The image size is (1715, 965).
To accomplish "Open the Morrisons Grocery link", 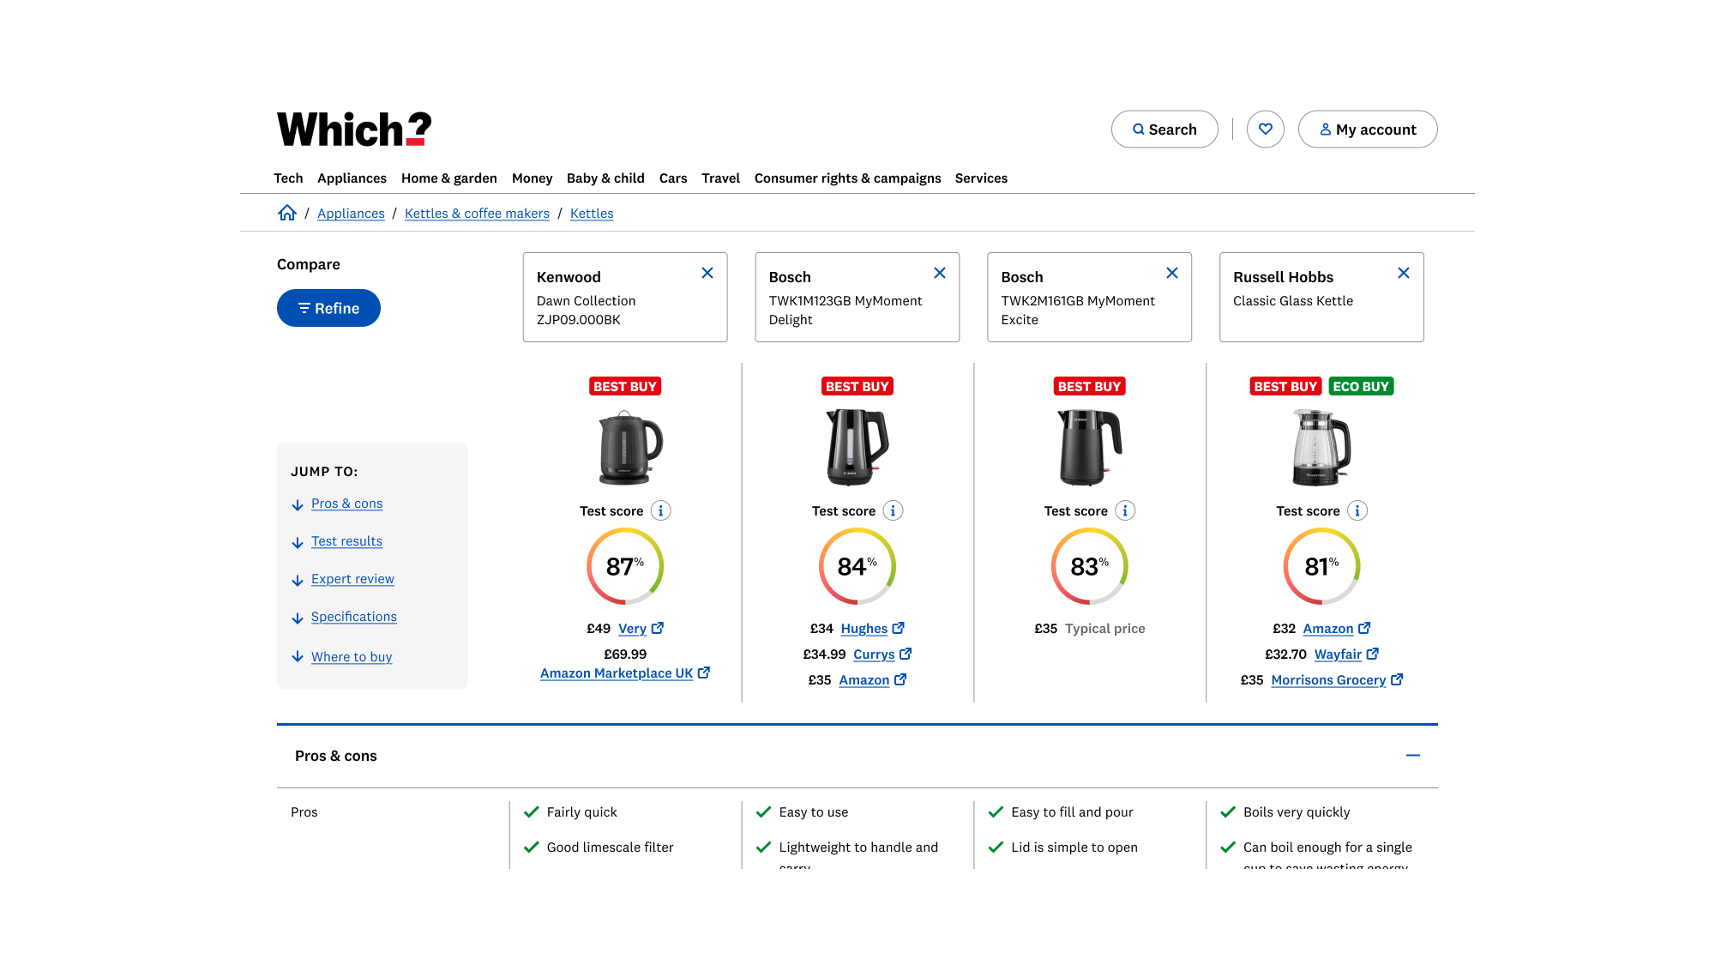I will click(x=1337, y=680).
